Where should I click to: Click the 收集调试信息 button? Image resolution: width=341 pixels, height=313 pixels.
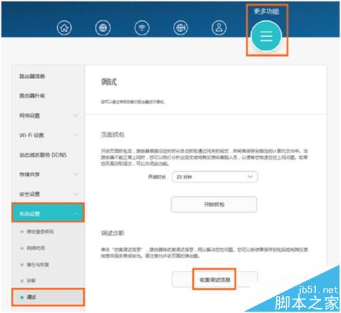(215, 280)
